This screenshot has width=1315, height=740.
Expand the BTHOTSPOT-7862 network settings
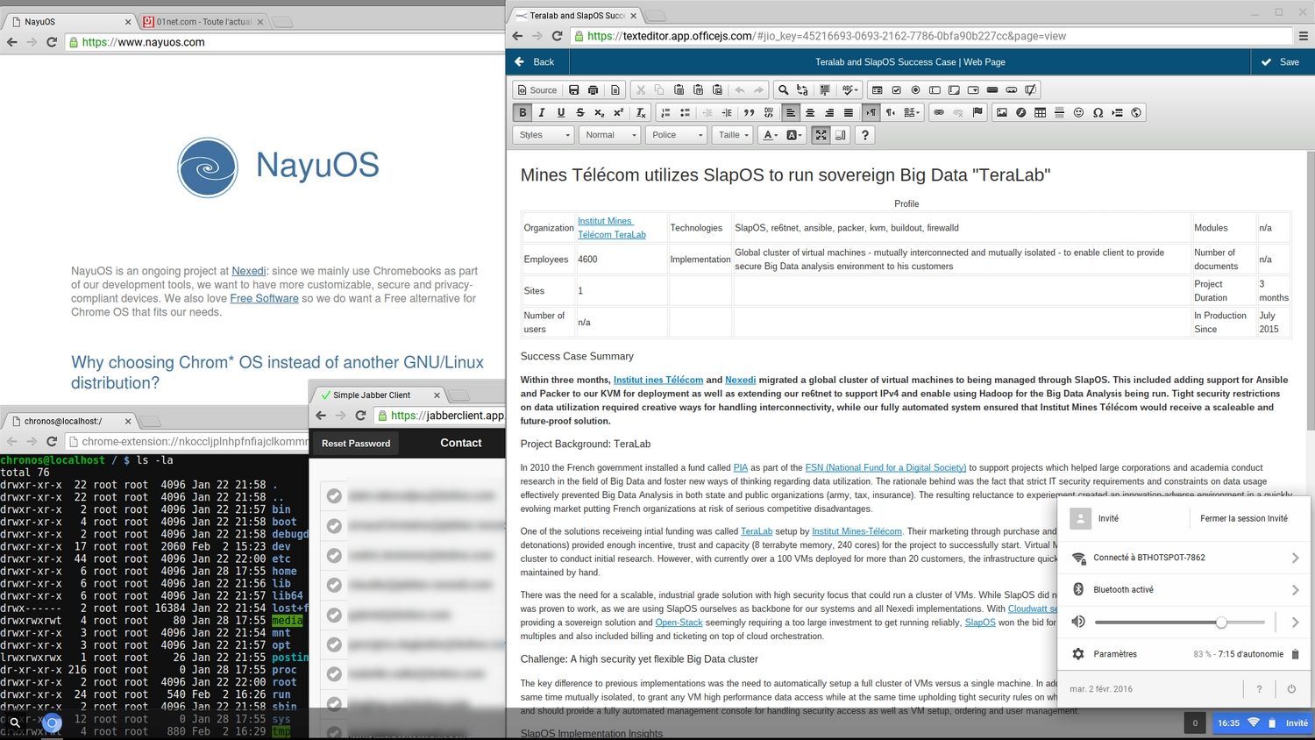click(1295, 558)
